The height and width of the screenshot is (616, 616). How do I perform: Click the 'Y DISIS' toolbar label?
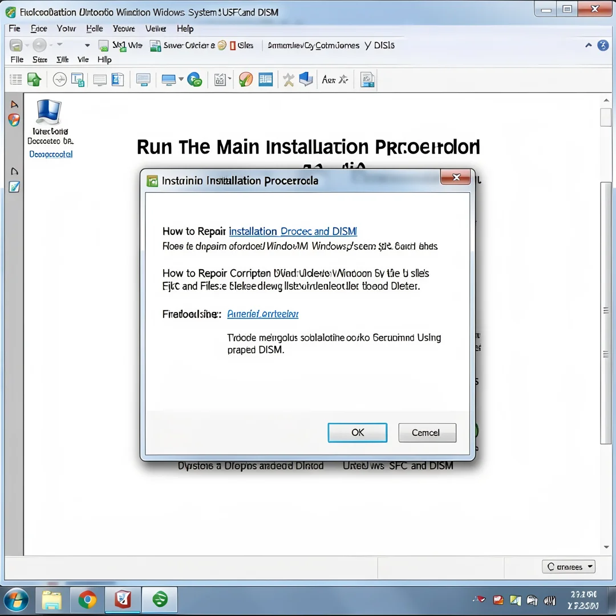point(379,46)
